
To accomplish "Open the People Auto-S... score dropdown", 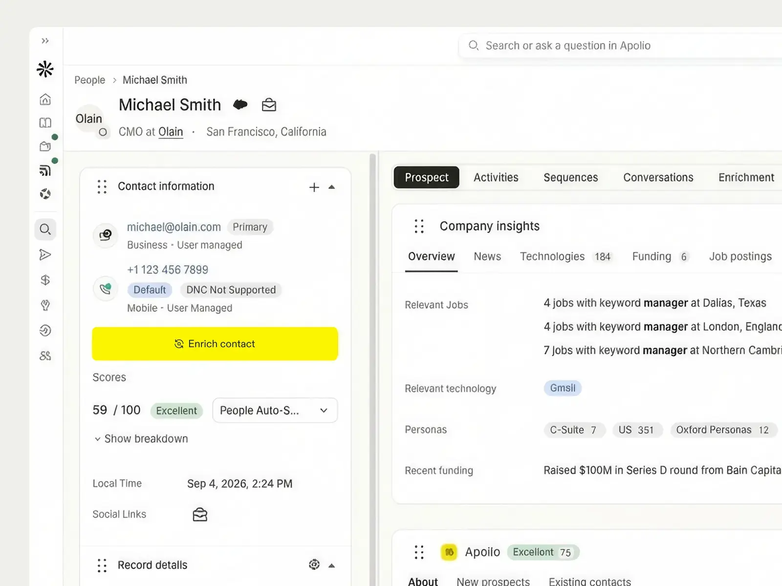I will pyautogui.click(x=275, y=410).
